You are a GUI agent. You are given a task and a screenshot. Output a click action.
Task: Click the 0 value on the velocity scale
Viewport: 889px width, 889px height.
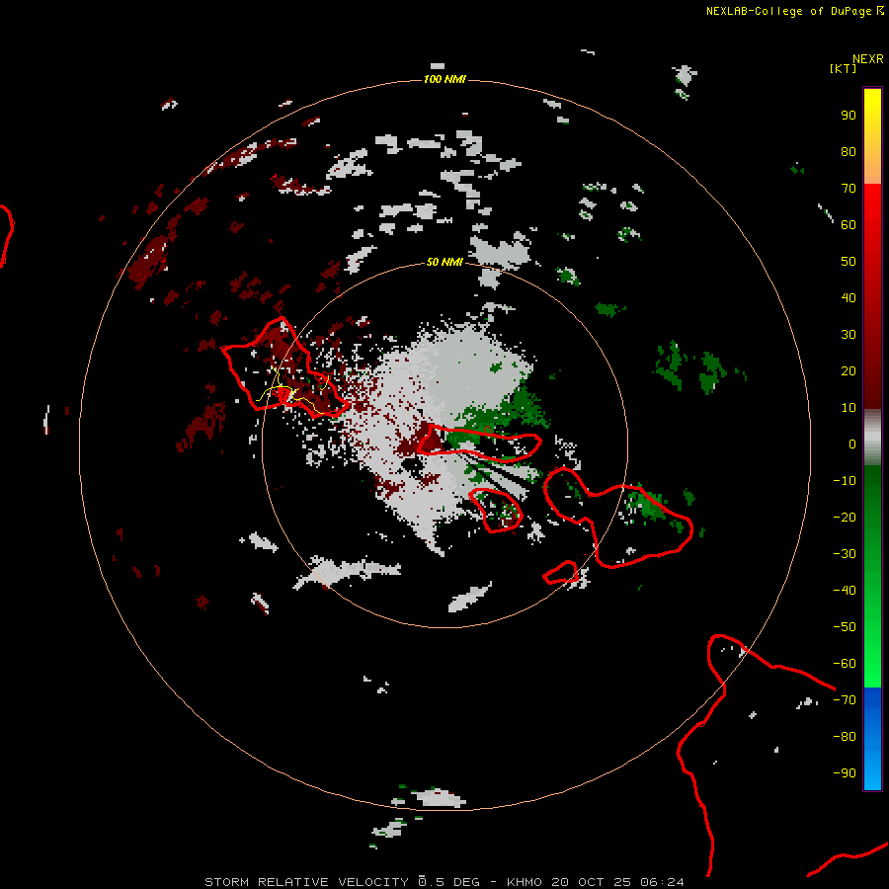click(x=852, y=444)
